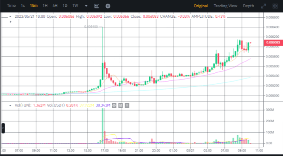Expand chart to fullscreen with arrows icon
The height and width of the screenshot is (156, 283).
click(264, 6)
